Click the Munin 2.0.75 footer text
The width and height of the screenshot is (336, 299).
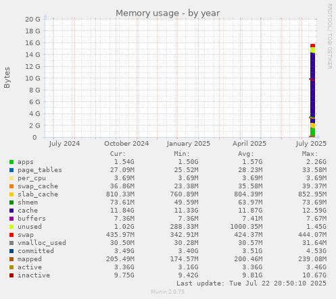click(168, 292)
